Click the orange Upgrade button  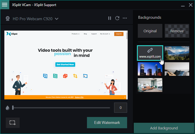pos(119,34)
